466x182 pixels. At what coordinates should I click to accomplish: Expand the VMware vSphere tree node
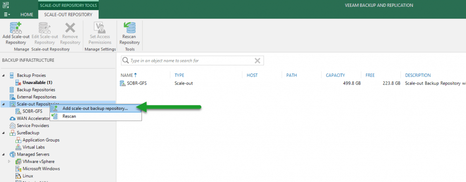pyautogui.click(x=9, y=162)
